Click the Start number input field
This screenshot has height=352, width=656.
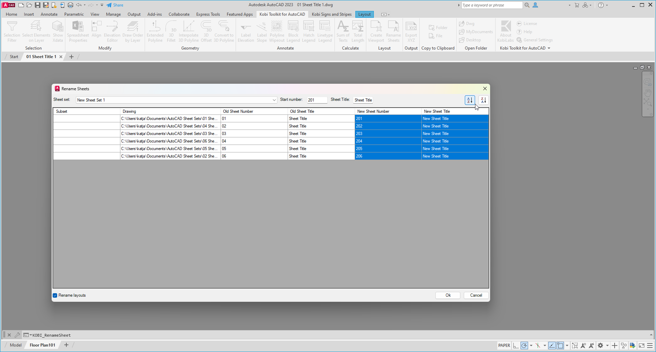pos(316,100)
